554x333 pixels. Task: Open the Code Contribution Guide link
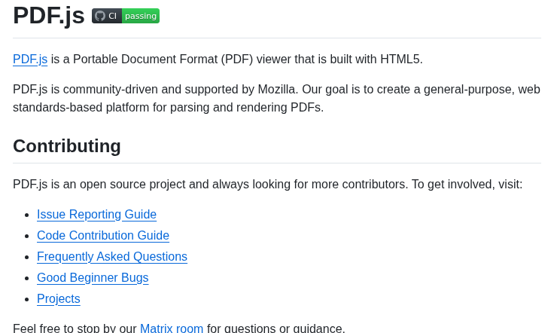point(103,235)
